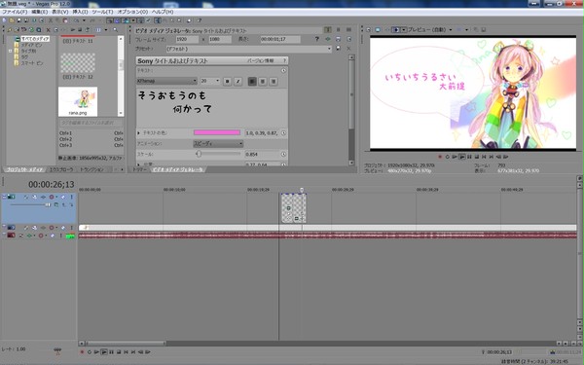Expand the タイプ別 tree node
584x365 pixels.
click(11, 51)
